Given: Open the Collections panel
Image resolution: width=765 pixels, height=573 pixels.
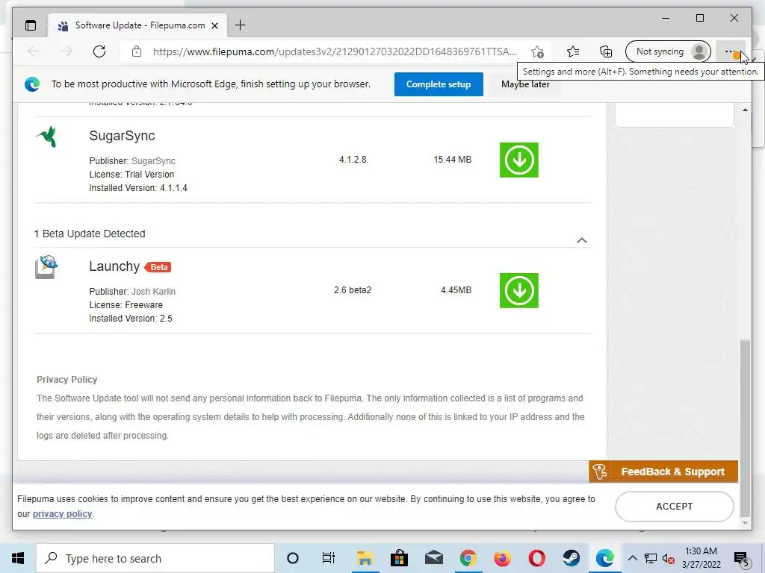Looking at the screenshot, I should [605, 51].
